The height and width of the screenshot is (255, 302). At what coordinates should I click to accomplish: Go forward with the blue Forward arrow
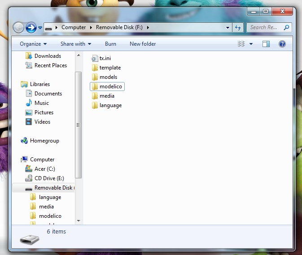[31, 27]
